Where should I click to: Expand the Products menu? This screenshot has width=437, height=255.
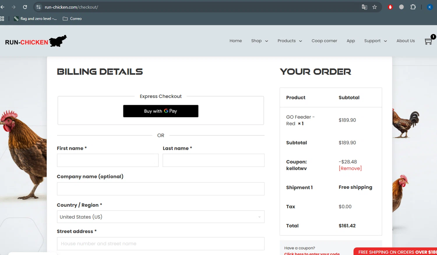[x=290, y=41]
